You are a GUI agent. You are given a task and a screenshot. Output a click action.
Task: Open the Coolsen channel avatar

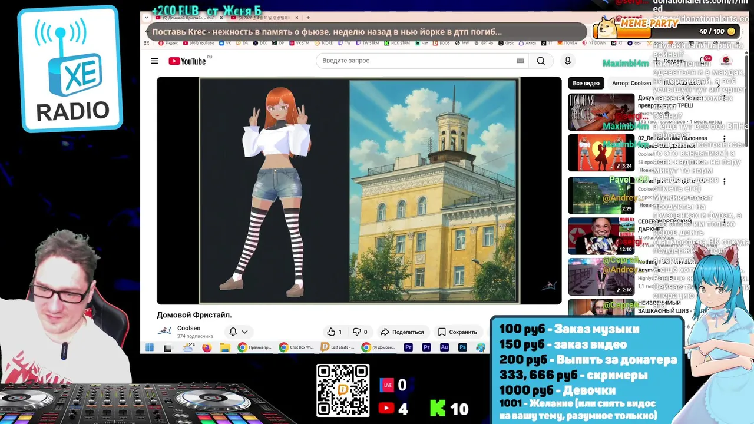point(164,331)
